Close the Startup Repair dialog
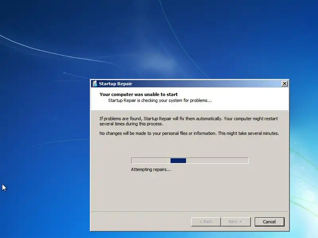The image size is (318, 238). 285,84
